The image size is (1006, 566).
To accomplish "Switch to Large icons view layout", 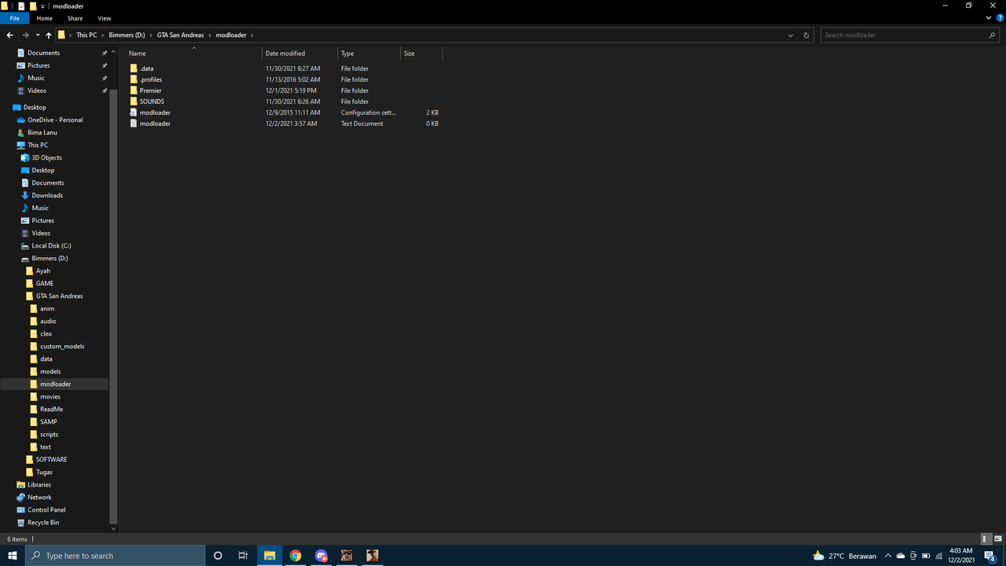I will click(997, 539).
